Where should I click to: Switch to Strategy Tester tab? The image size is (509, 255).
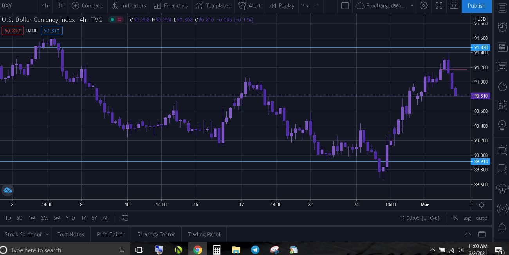point(156,234)
